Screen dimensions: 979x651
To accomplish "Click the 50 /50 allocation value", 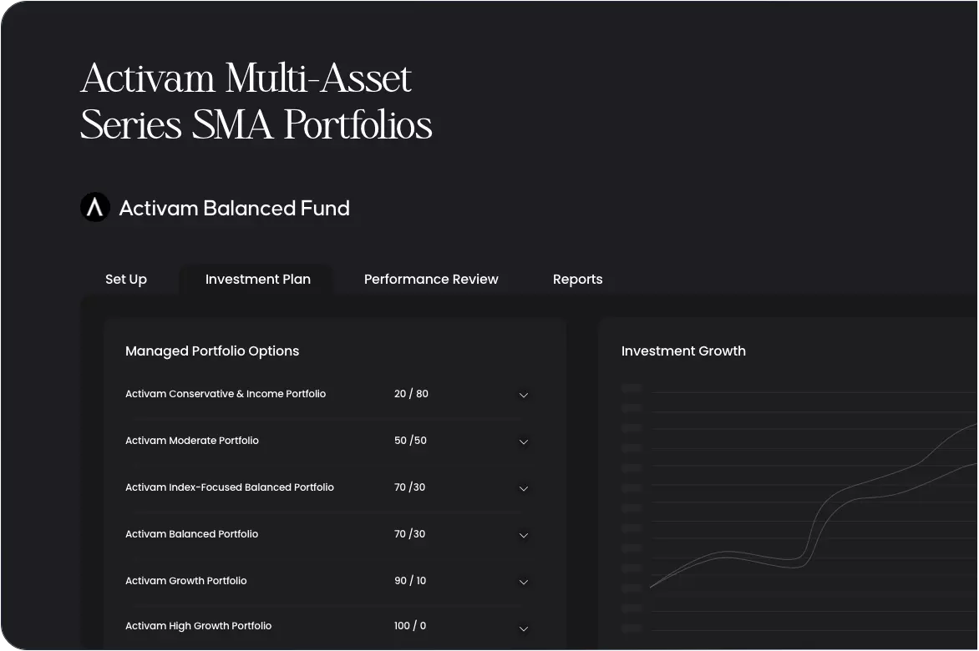I will click(410, 440).
